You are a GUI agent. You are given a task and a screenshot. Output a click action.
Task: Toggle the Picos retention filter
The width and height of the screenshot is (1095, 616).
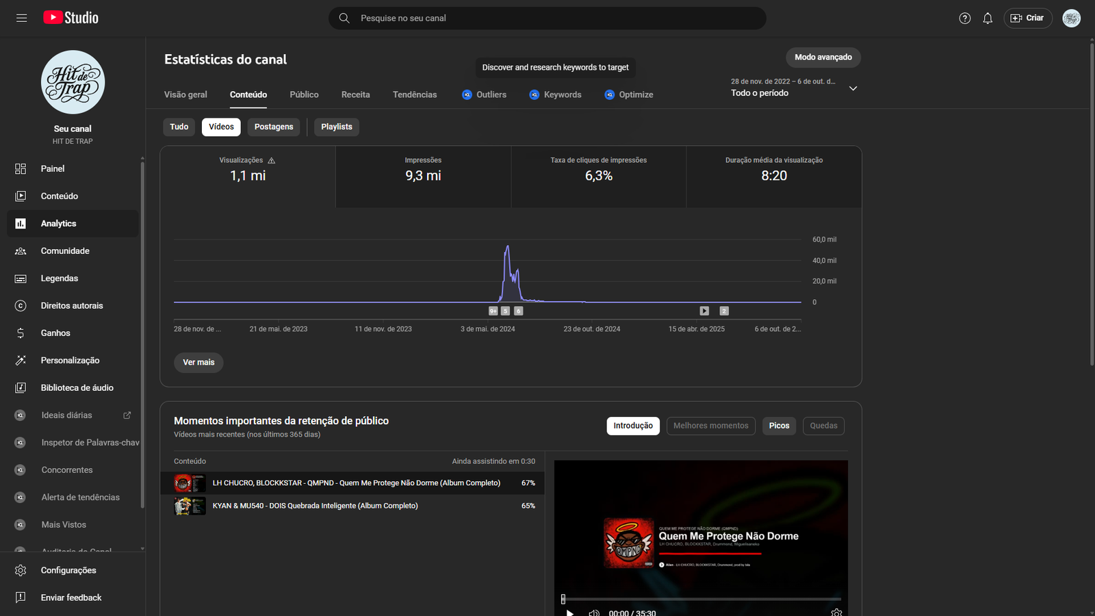click(x=779, y=426)
